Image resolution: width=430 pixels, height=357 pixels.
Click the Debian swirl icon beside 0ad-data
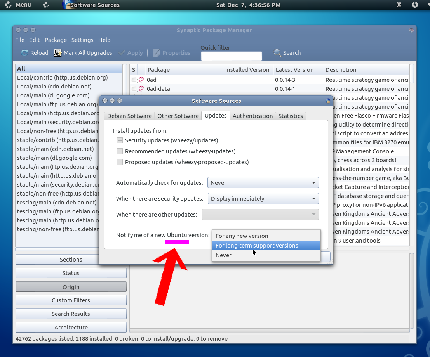(141, 88)
